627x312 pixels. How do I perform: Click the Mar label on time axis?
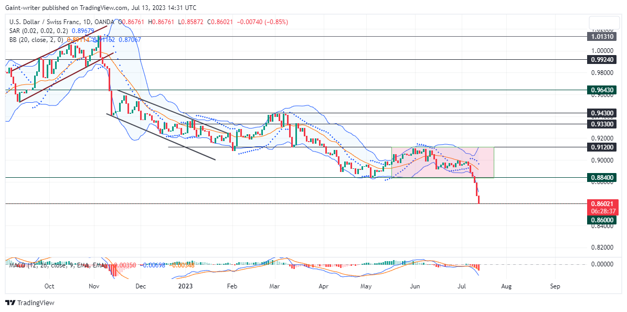275,286
